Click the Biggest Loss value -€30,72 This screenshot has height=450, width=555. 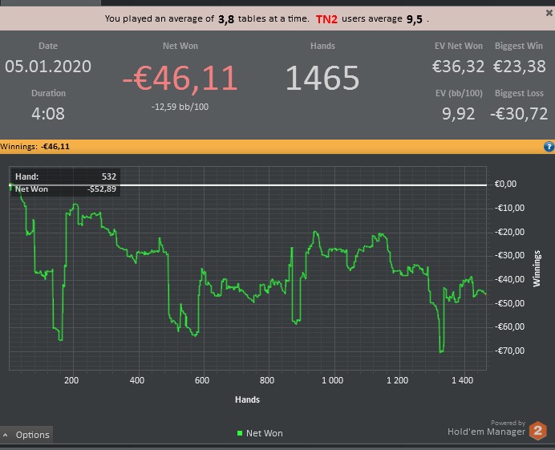(519, 114)
